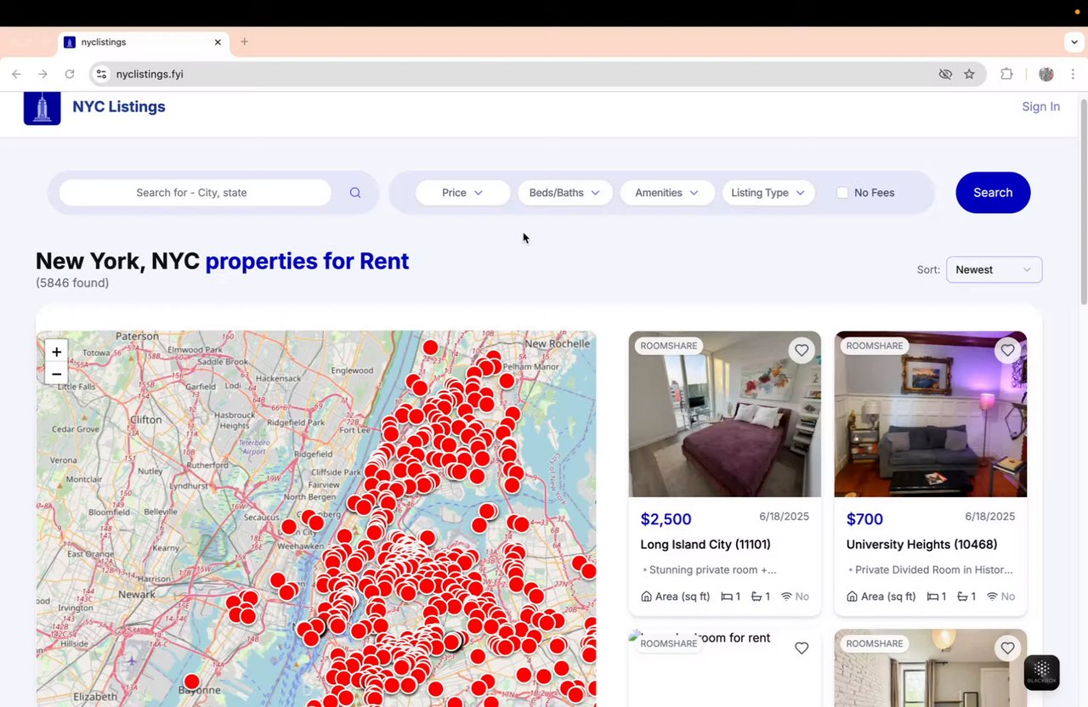Zoom out the map with minus button

56,374
